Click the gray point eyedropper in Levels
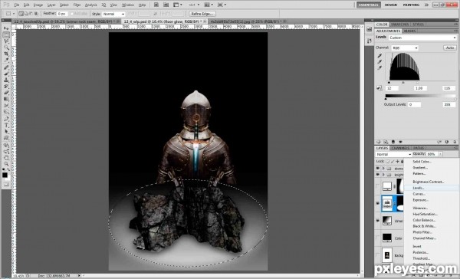Screen dimensions: 460x279 [x=380, y=61]
